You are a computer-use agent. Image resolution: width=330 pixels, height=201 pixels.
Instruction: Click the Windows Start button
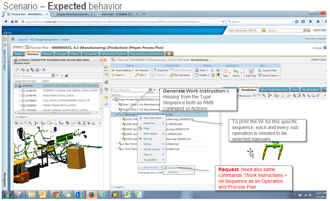tap(7, 195)
